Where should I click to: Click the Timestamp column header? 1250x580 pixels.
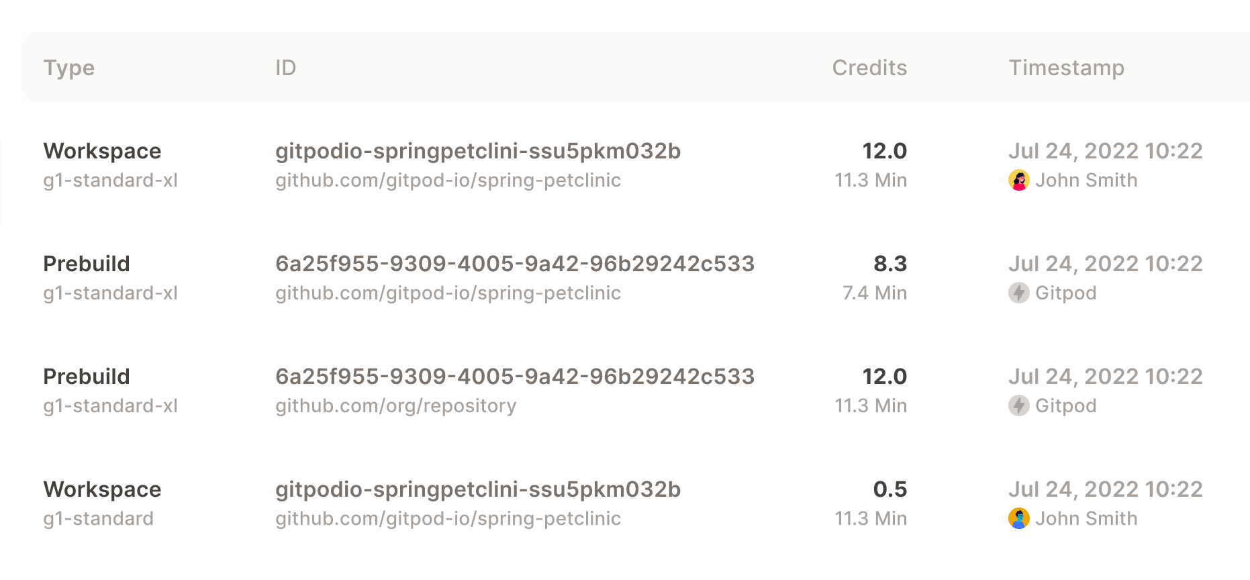1066,68
